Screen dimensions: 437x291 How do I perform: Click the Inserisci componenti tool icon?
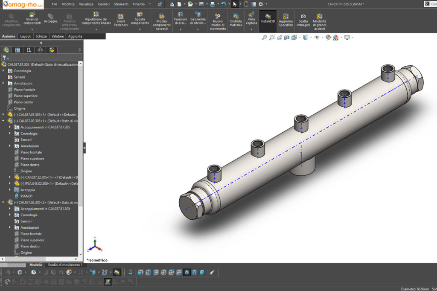point(32,18)
